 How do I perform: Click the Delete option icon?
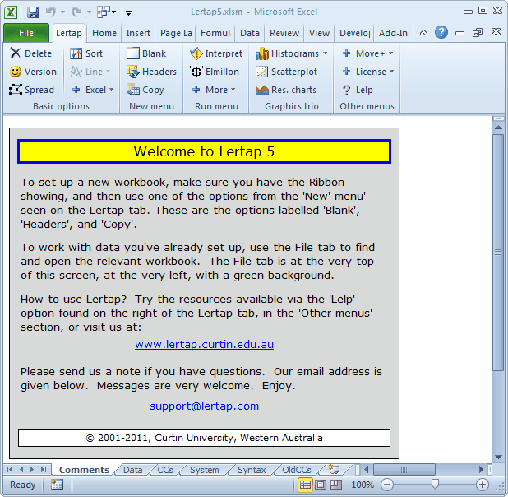15,53
